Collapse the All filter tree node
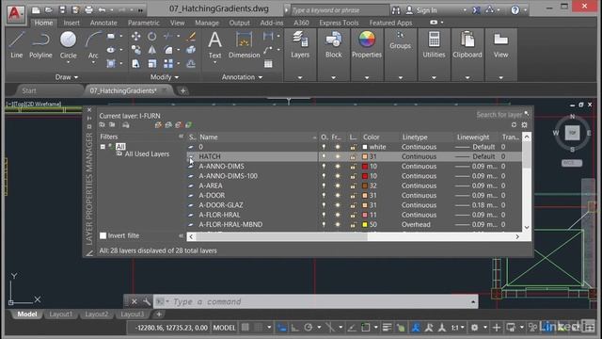The image size is (602, 339). pyautogui.click(x=103, y=147)
